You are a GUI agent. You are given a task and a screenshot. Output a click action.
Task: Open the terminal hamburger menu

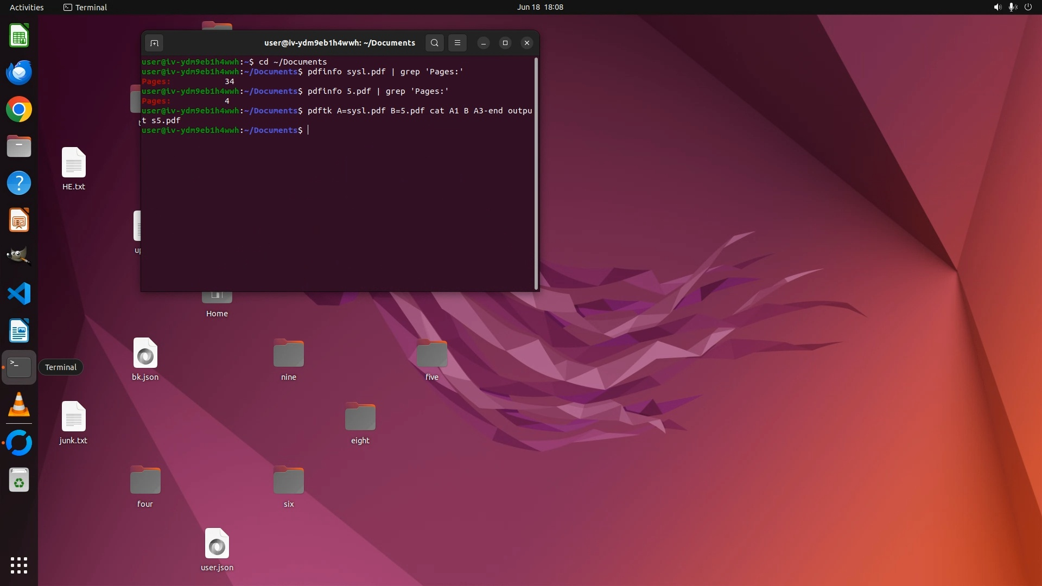click(458, 43)
